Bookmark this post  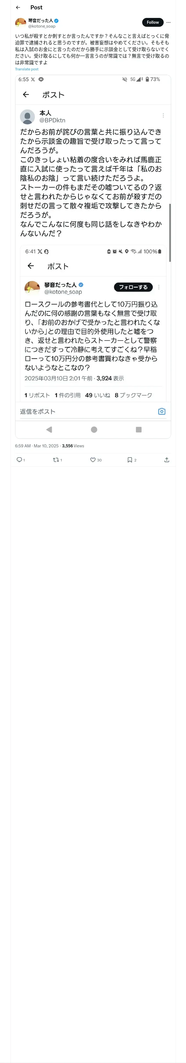[130, 460]
